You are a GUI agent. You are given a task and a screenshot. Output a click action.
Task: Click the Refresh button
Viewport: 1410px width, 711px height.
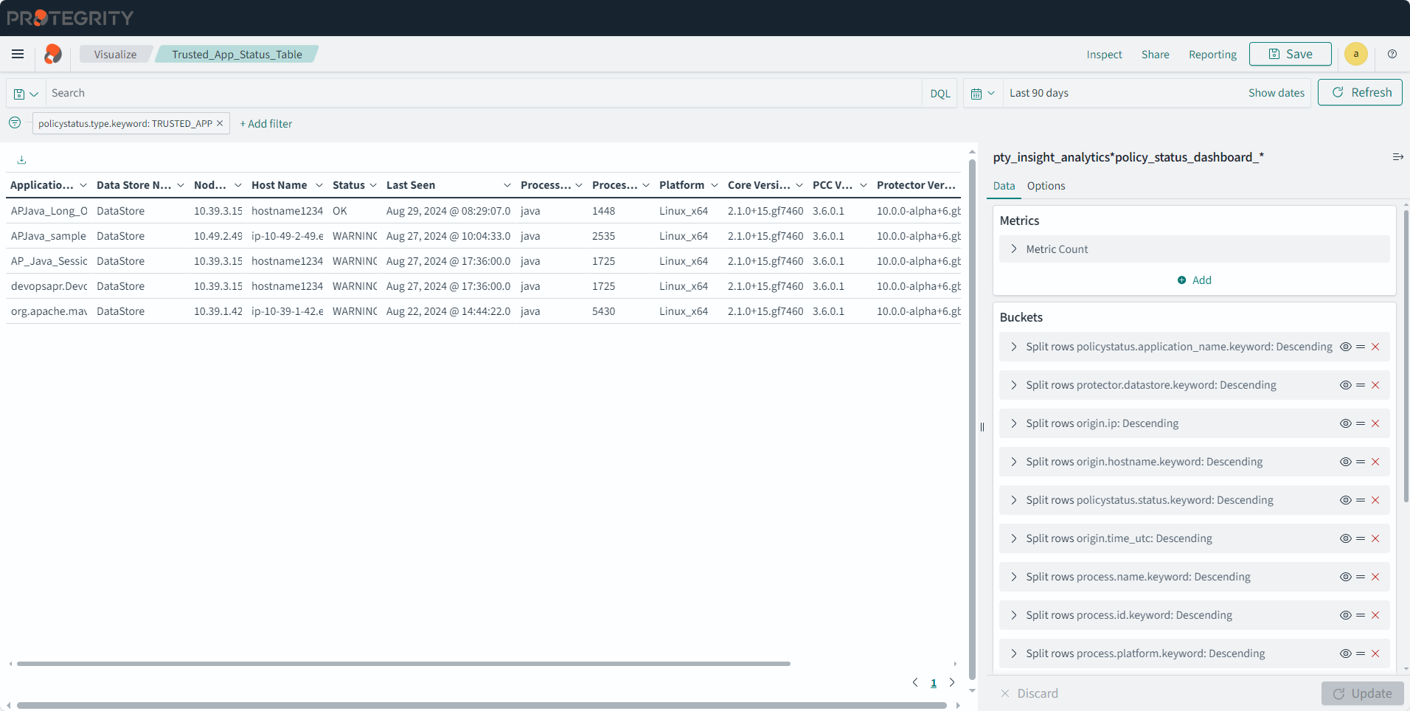pyautogui.click(x=1360, y=92)
